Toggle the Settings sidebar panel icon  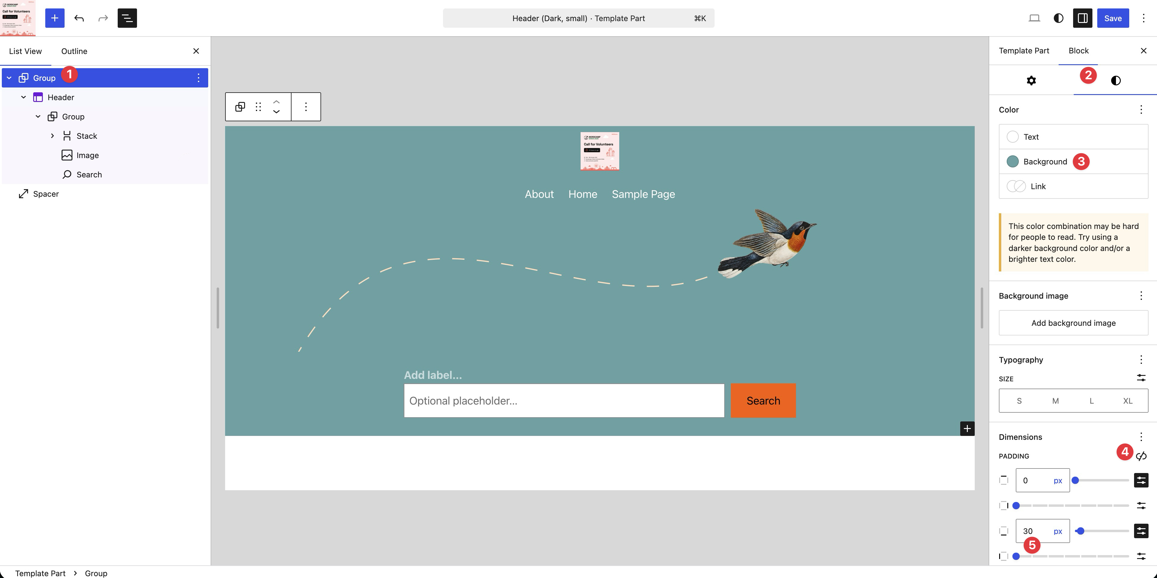1082,18
